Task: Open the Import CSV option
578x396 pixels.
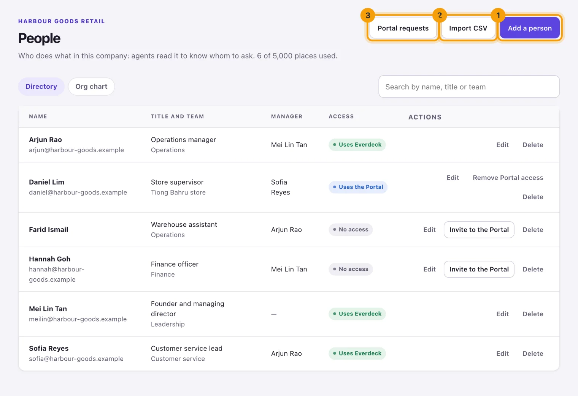Action: tap(468, 28)
